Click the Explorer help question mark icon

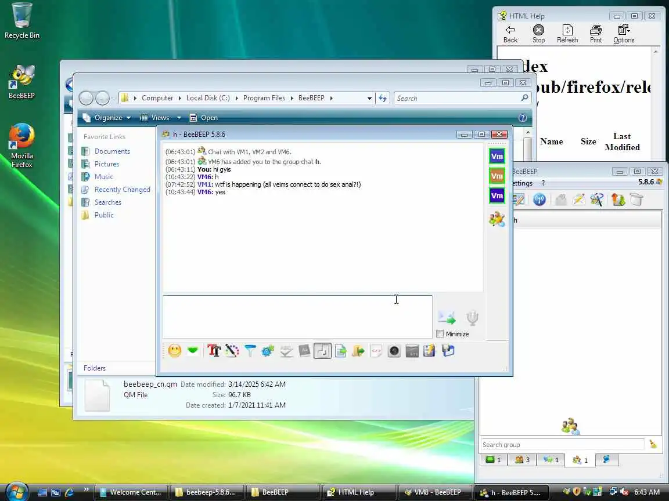coord(522,118)
